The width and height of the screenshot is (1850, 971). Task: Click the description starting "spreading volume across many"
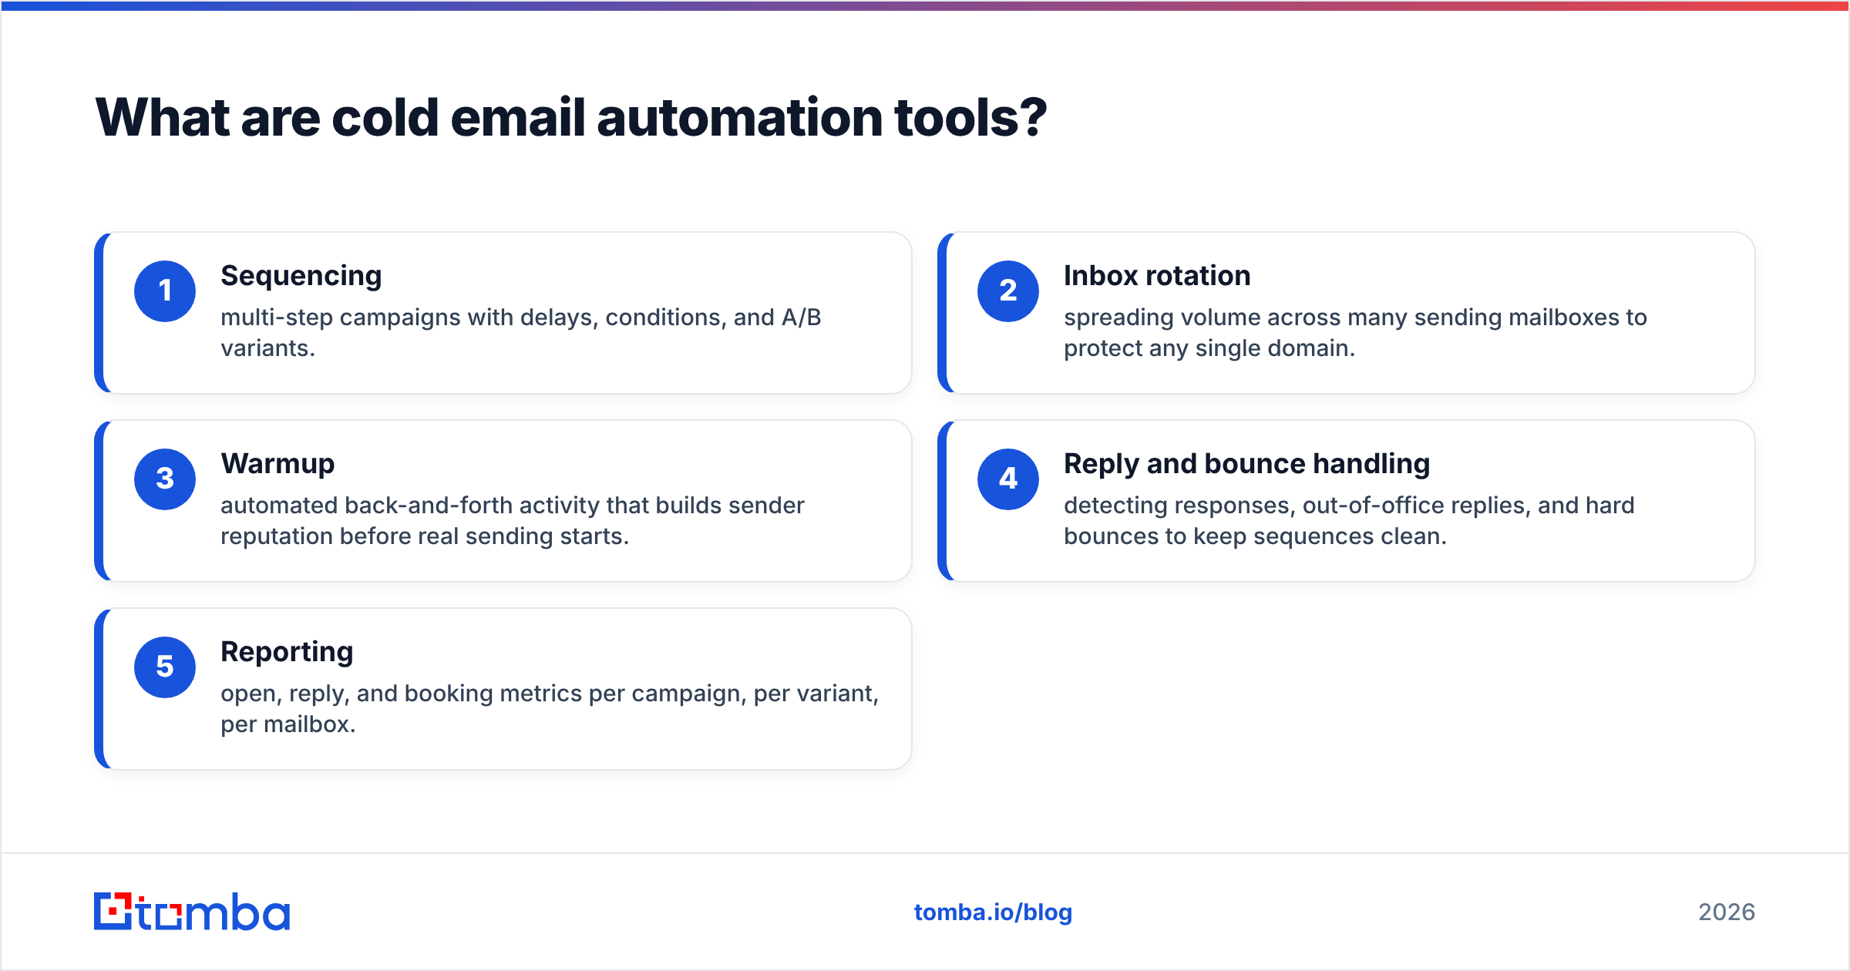point(1355,333)
